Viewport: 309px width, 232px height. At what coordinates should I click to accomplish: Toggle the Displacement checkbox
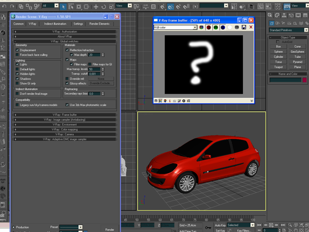tap(17, 50)
